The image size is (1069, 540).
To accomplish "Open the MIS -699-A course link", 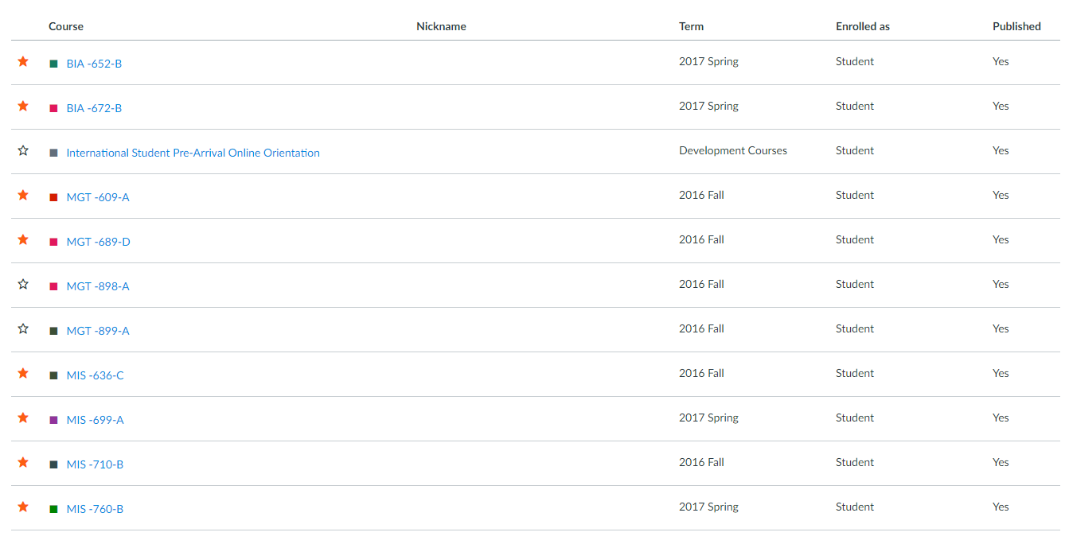I will [95, 420].
